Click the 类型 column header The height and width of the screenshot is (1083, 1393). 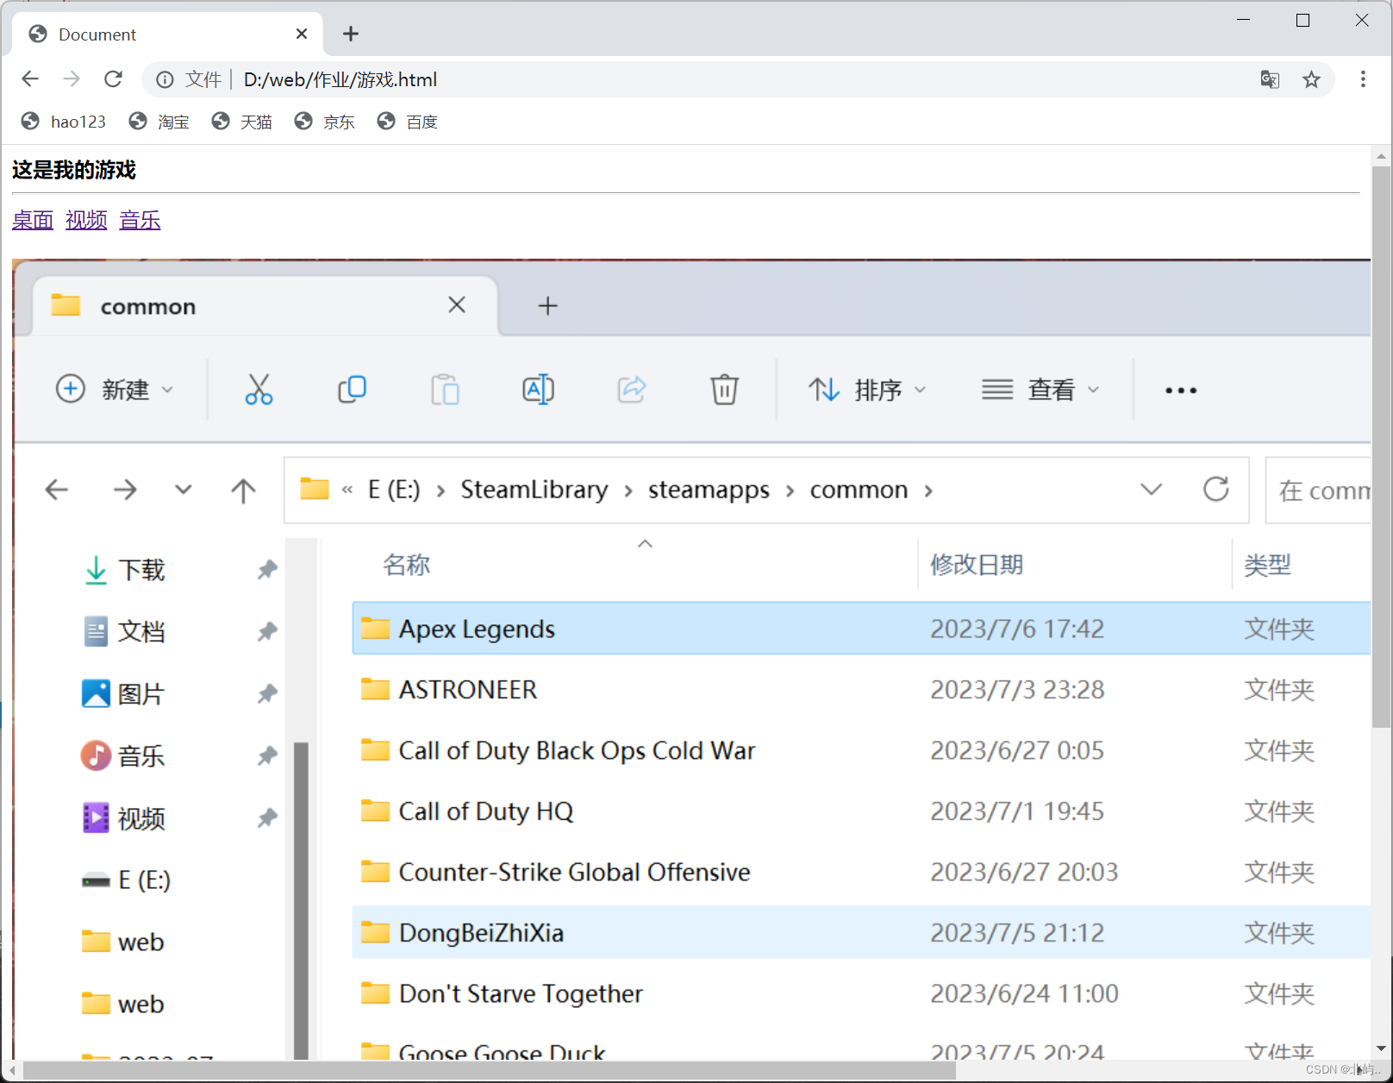point(1268,565)
